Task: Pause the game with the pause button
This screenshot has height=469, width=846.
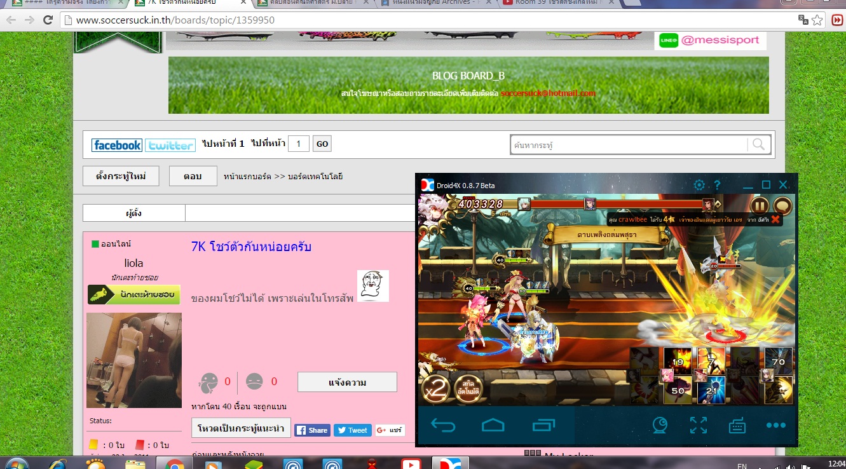Action: (x=760, y=206)
